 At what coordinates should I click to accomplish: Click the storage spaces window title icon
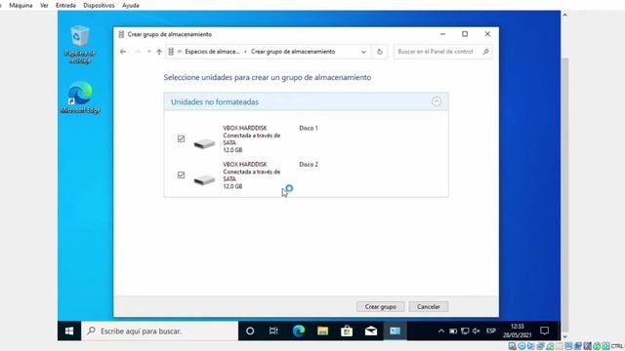(121, 34)
